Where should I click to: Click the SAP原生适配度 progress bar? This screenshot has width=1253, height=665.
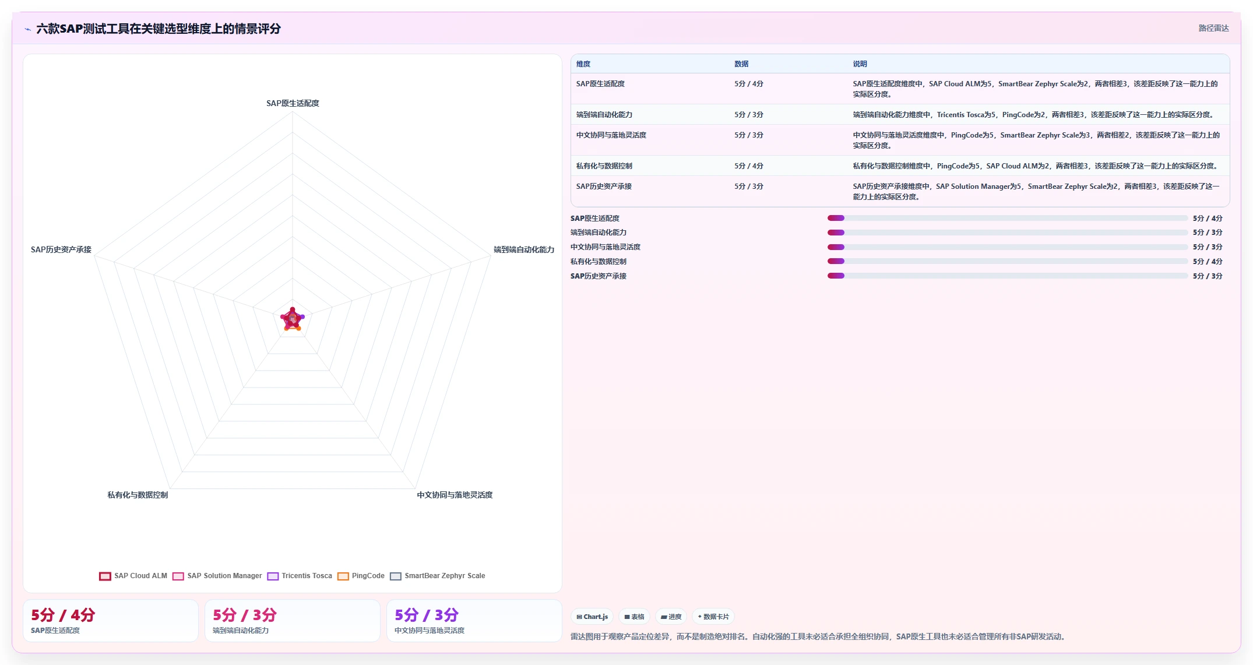1008,218
